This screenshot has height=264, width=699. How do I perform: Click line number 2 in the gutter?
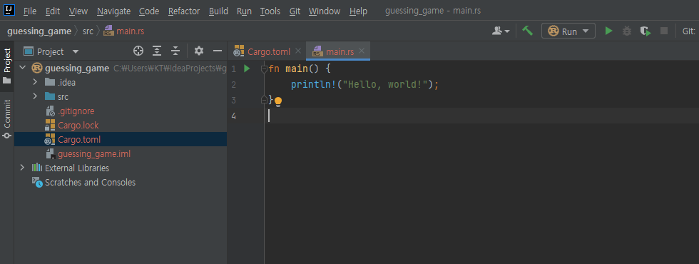[x=234, y=85]
